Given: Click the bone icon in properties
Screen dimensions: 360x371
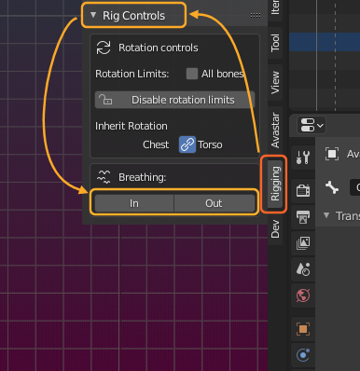Looking at the screenshot, I should tap(332, 187).
